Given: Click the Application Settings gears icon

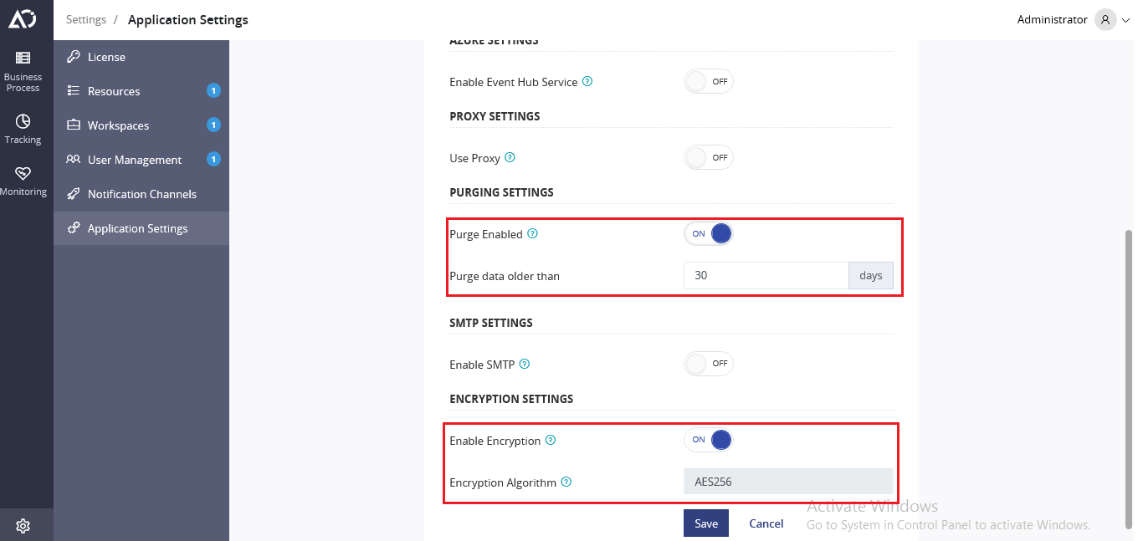Looking at the screenshot, I should pyautogui.click(x=74, y=228).
